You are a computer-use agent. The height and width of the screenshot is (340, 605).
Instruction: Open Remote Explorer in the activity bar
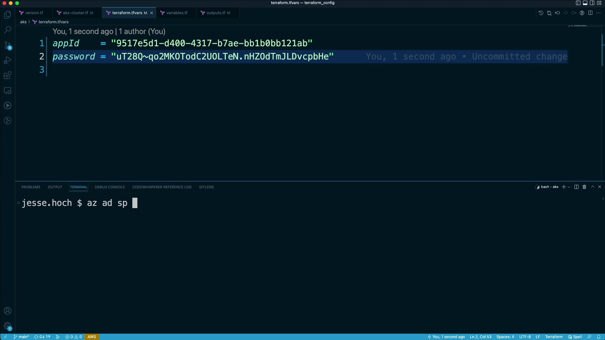[x=8, y=91]
